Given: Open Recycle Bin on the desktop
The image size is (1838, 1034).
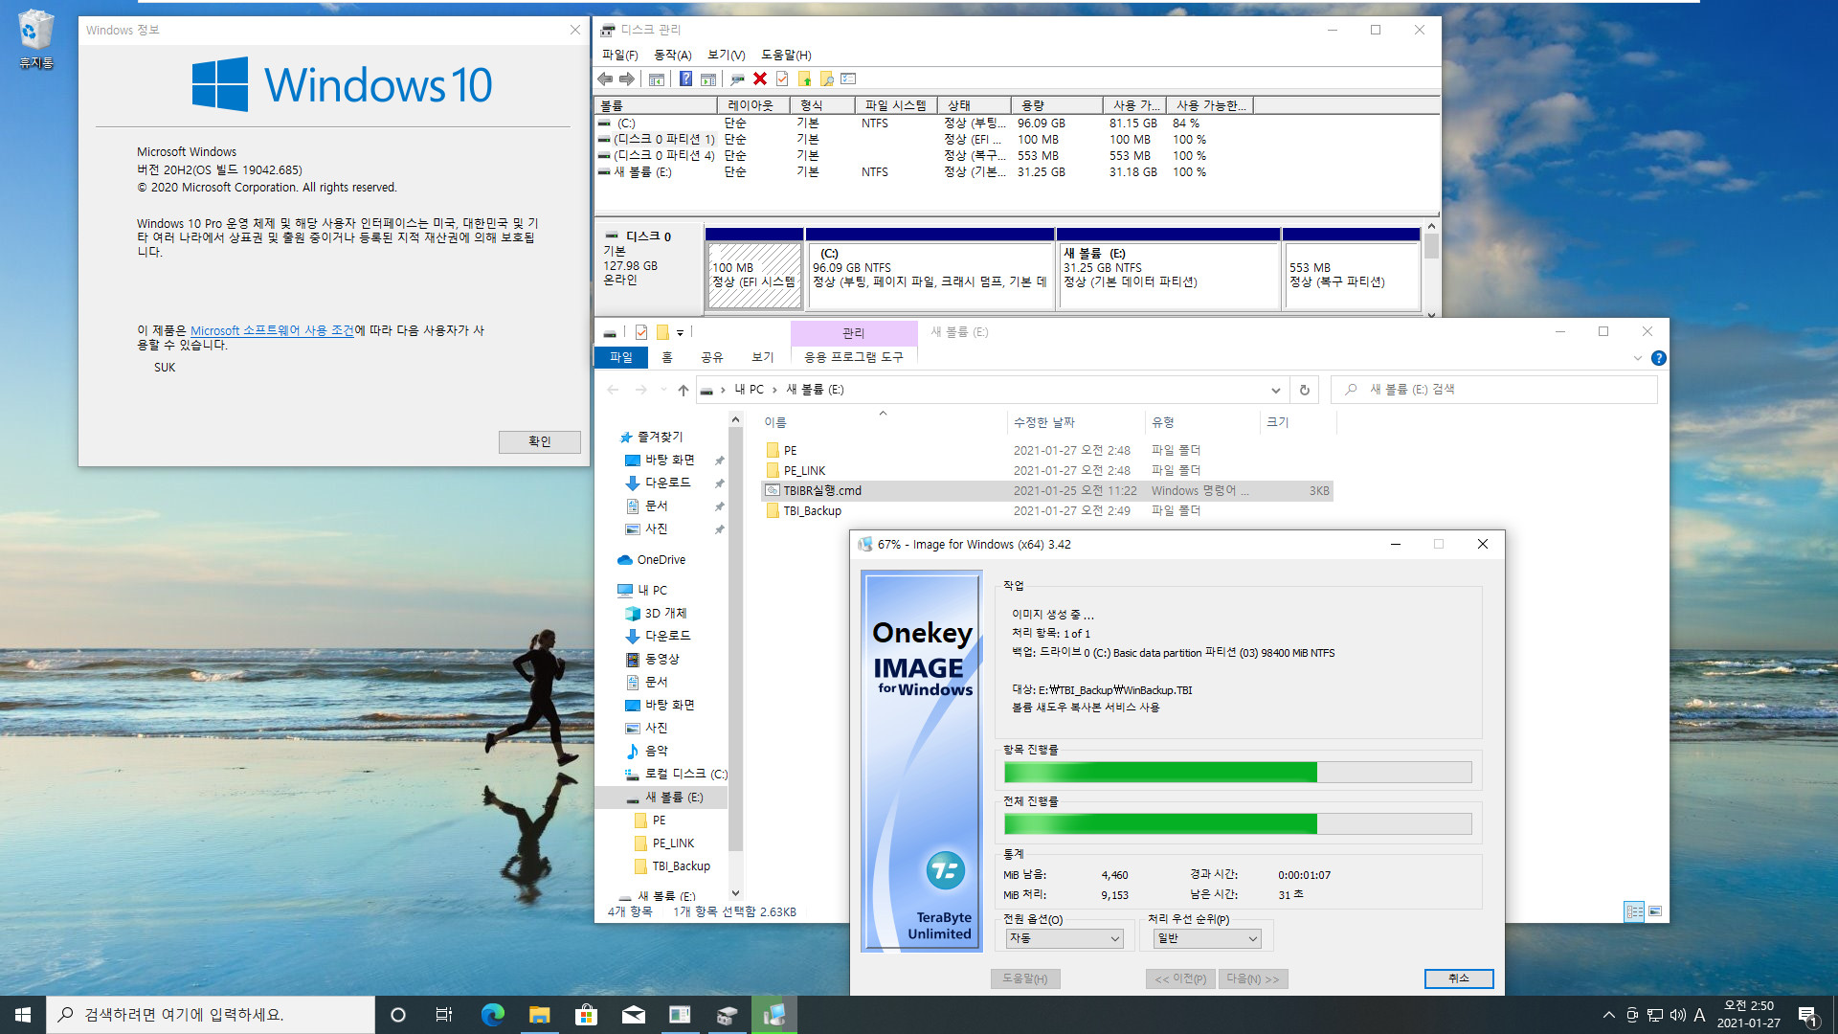Looking at the screenshot, I should (x=35, y=38).
